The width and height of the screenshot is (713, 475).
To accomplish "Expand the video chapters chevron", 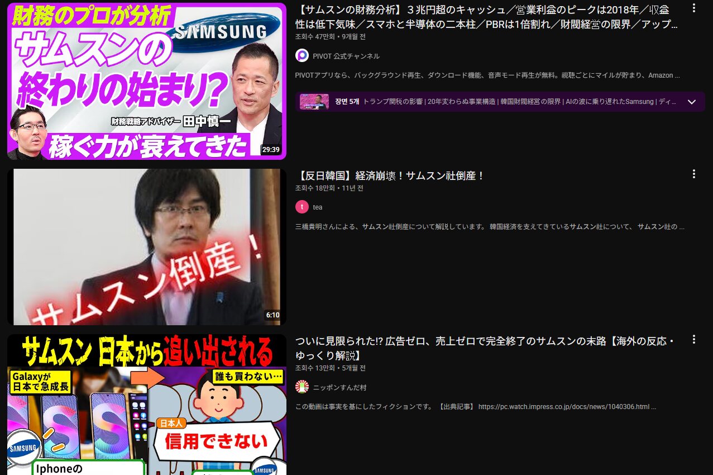I will (x=692, y=102).
